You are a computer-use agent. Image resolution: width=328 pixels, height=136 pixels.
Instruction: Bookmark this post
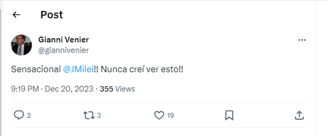(229, 115)
